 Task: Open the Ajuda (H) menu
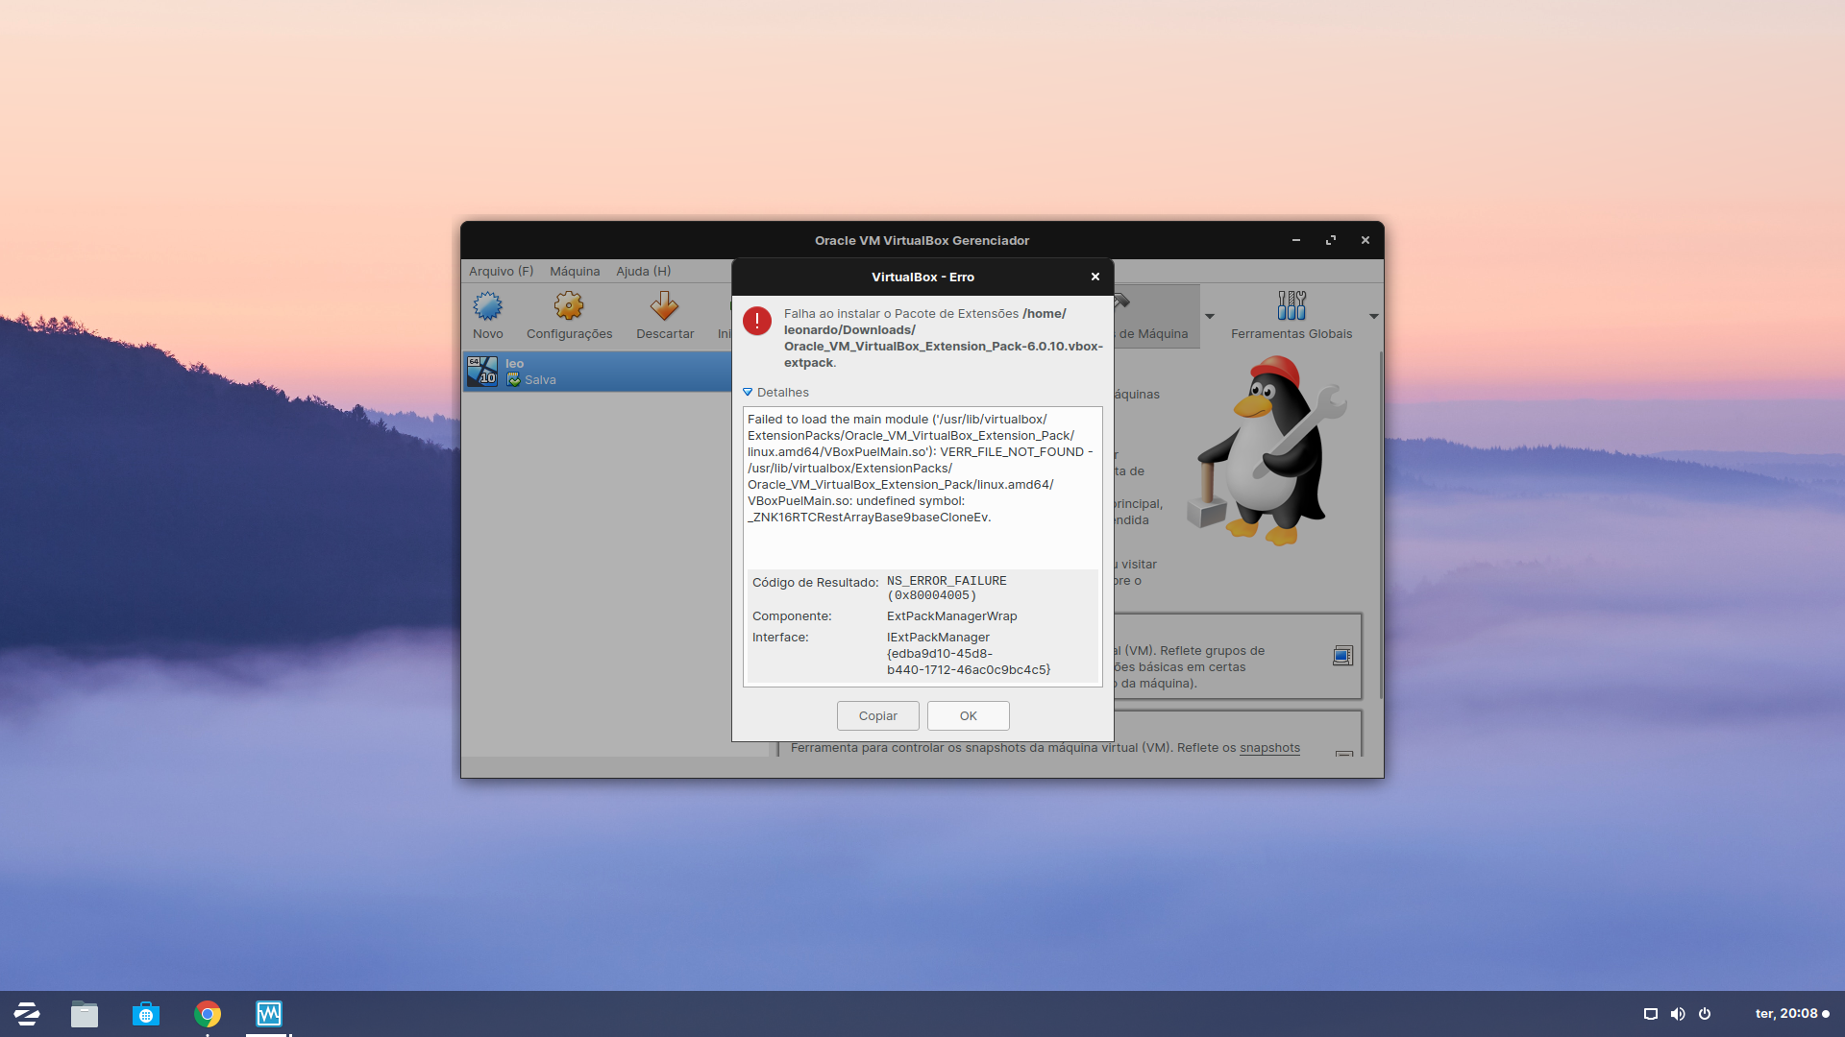tap(643, 272)
